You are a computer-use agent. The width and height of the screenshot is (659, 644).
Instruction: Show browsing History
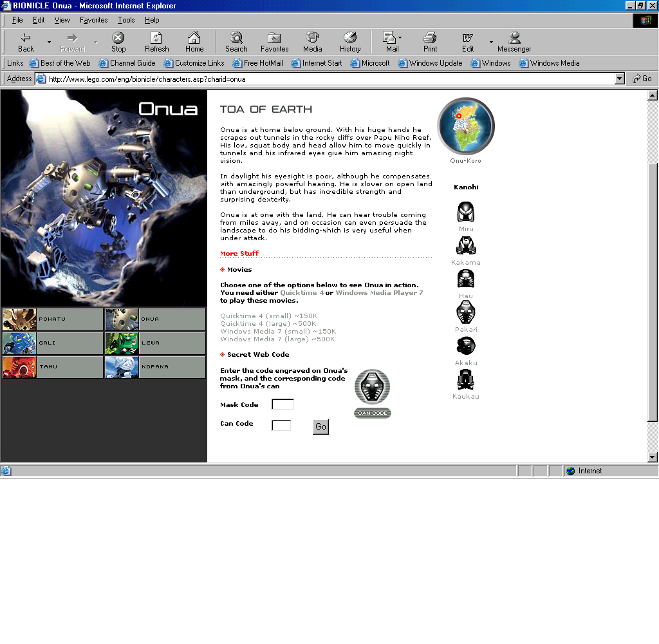coord(350,42)
